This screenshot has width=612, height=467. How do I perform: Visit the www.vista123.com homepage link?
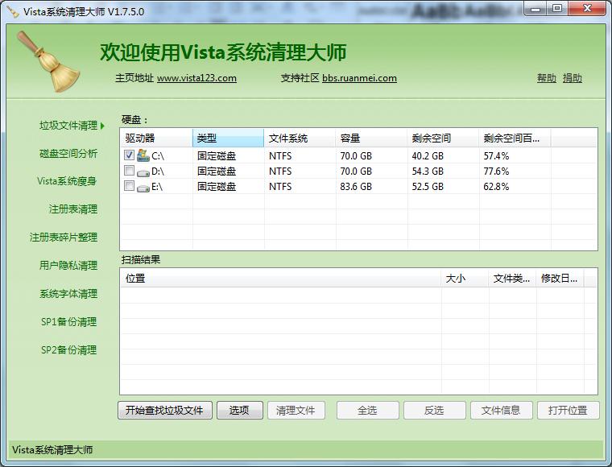click(196, 78)
